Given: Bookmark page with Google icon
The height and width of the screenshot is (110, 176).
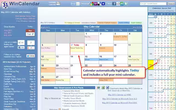Looking at the screenshot, I should pos(92,4).
